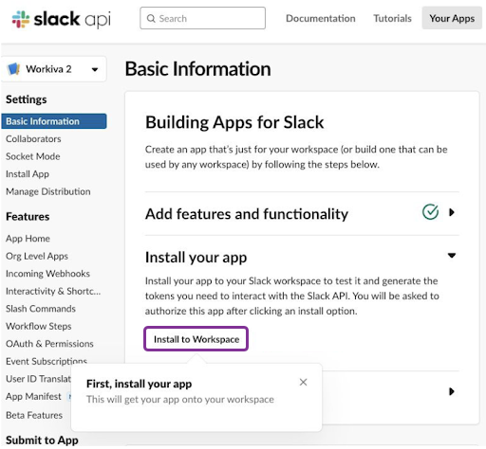Select Basic Information in sidebar
Image resolution: width=486 pixels, height=449 pixels.
(x=54, y=121)
